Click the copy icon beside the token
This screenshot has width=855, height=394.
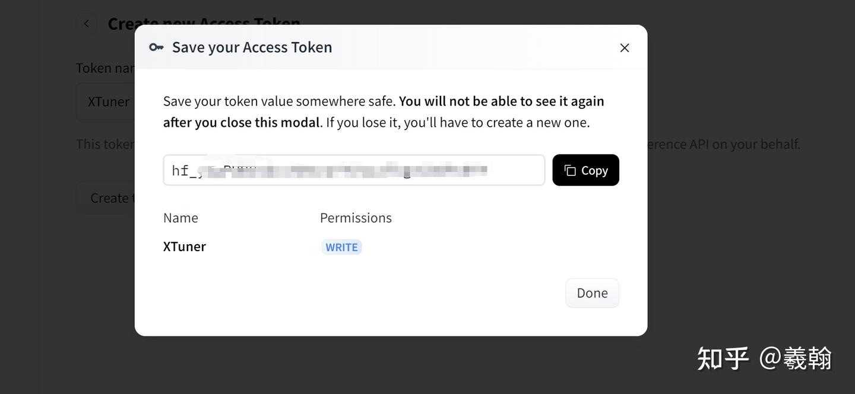(x=570, y=171)
